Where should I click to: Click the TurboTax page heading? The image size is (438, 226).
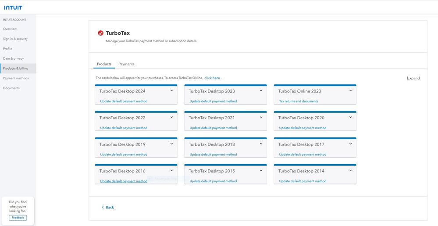point(118,33)
